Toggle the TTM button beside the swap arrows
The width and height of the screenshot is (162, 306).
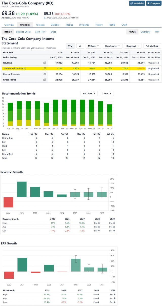pos(70,46)
